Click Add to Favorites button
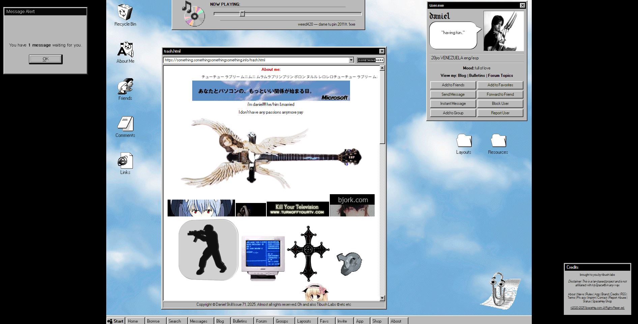The width and height of the screenshot is (638, 324). (x=500, y=85)
